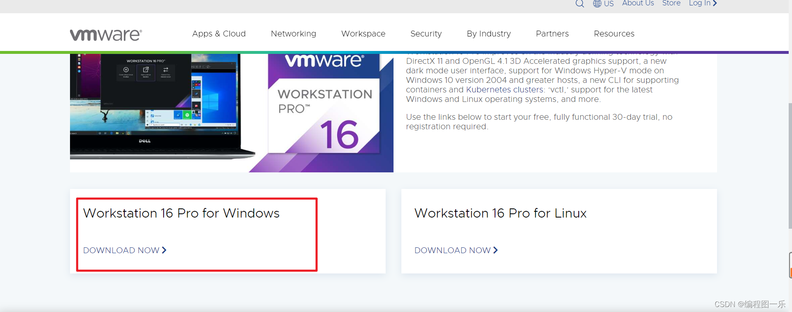Open Networking menu
Viewport: 792px width, 312px height.
click(293, 34)
